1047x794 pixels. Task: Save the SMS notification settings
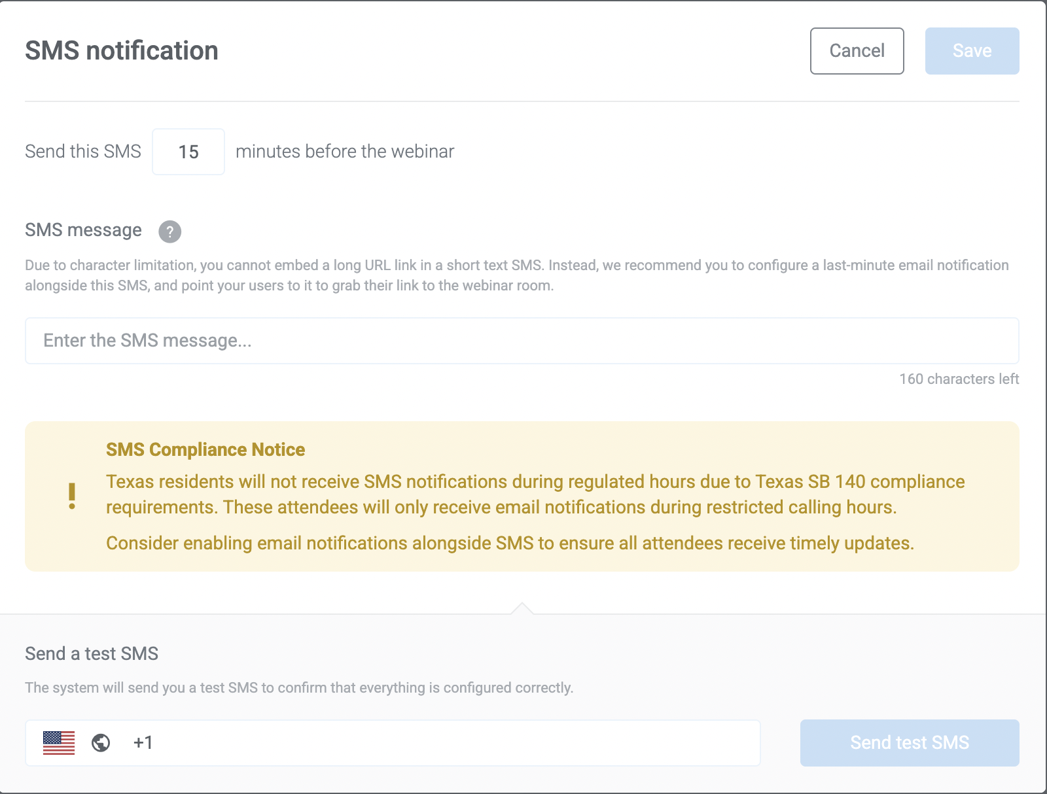pos(972,50)
